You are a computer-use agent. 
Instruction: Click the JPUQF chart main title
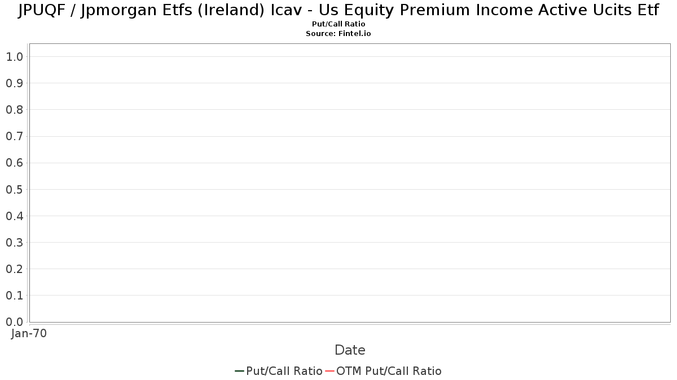(338, 11)
